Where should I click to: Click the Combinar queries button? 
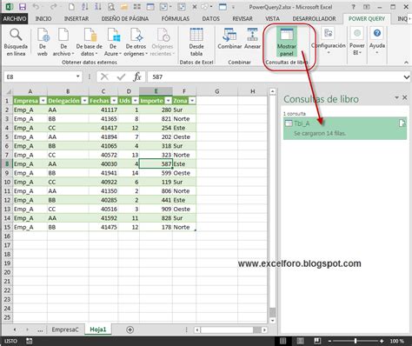[x=229, y=39]
